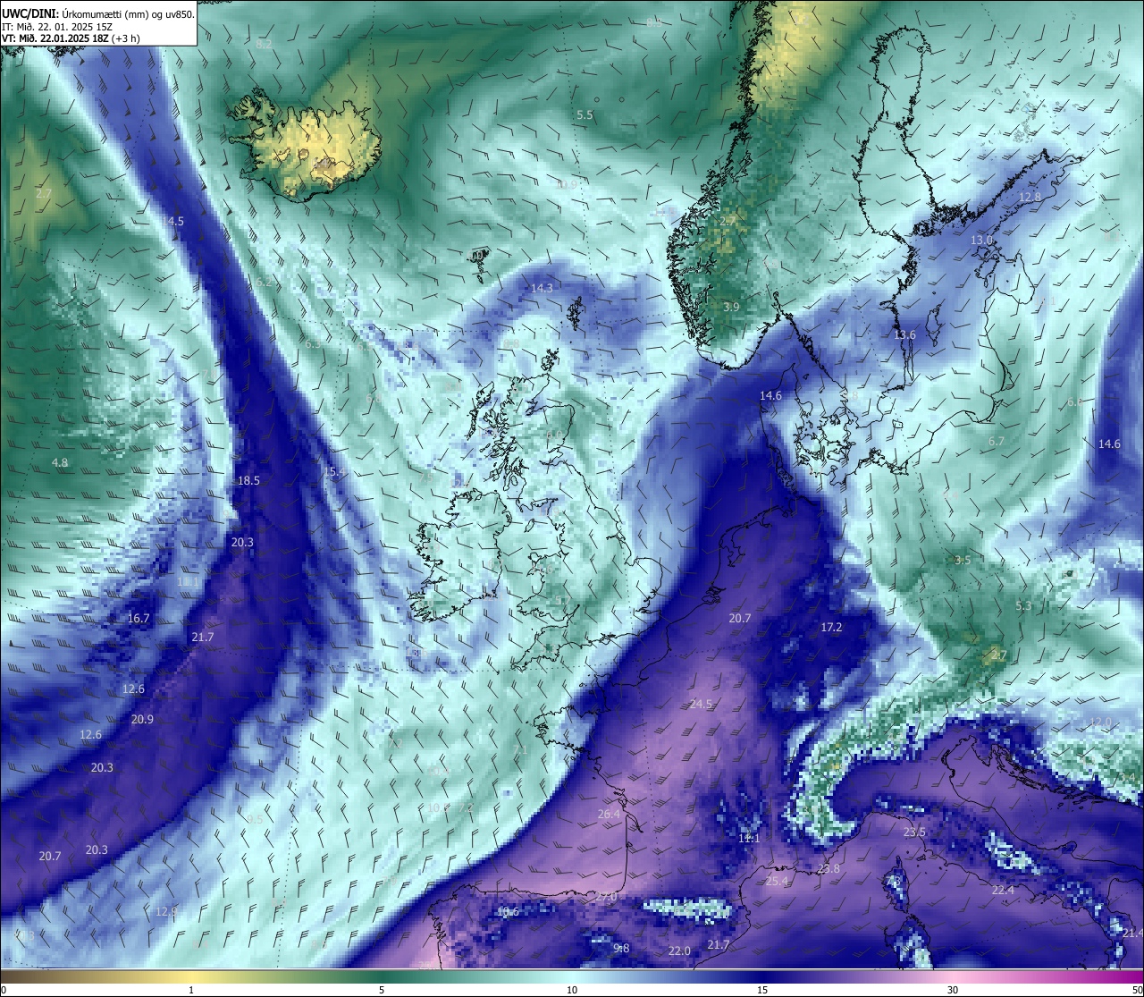Screen dimensions: 1144x997
Task: Click the 4.8 value label in the Atlantic
Action: (60, 463)
